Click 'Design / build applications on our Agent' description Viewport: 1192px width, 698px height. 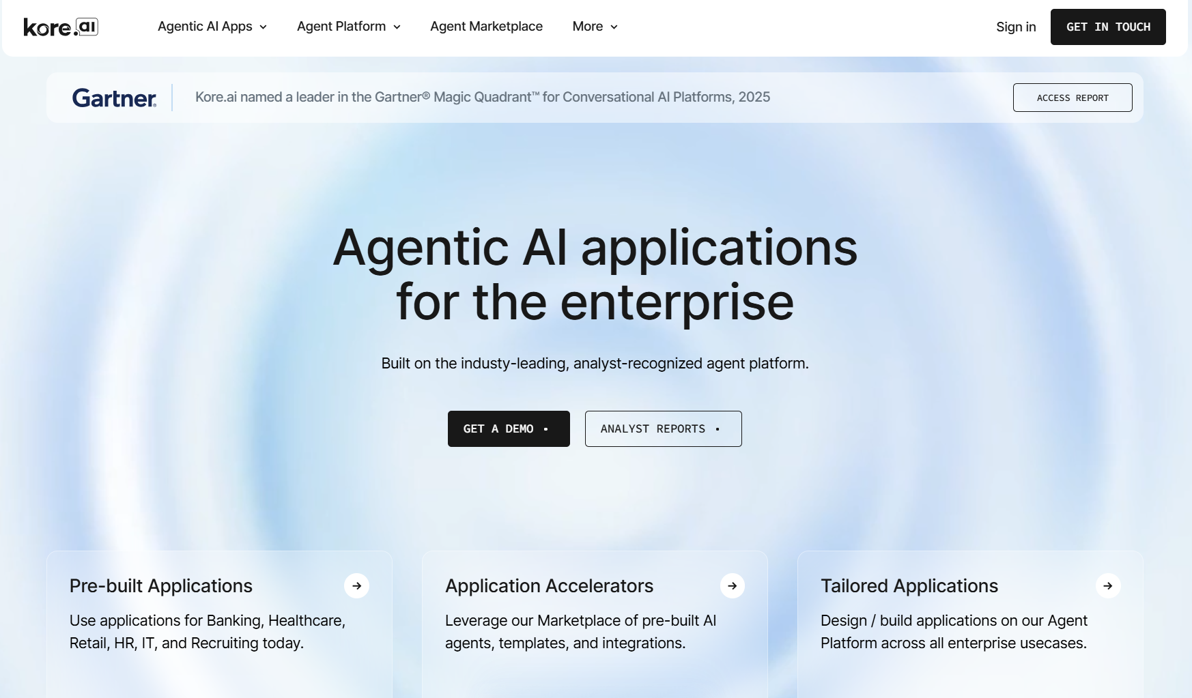[x=954, y=632]
